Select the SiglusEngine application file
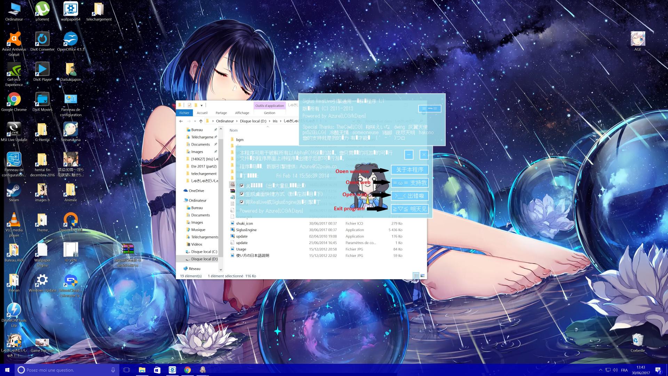This screenshot has width=668, height=376. [x=246, y=230]
